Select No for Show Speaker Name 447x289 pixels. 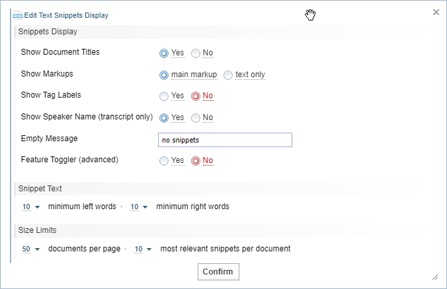tap(196, 117)
